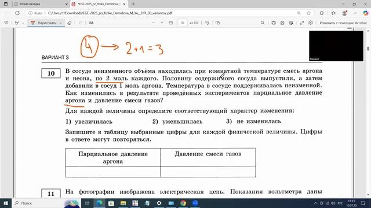Expand the Нарисовать pen options dropdown
Image resolution: width=371 pixels, height=208 pixels.
pyautogui.click(x=61, y=23)
